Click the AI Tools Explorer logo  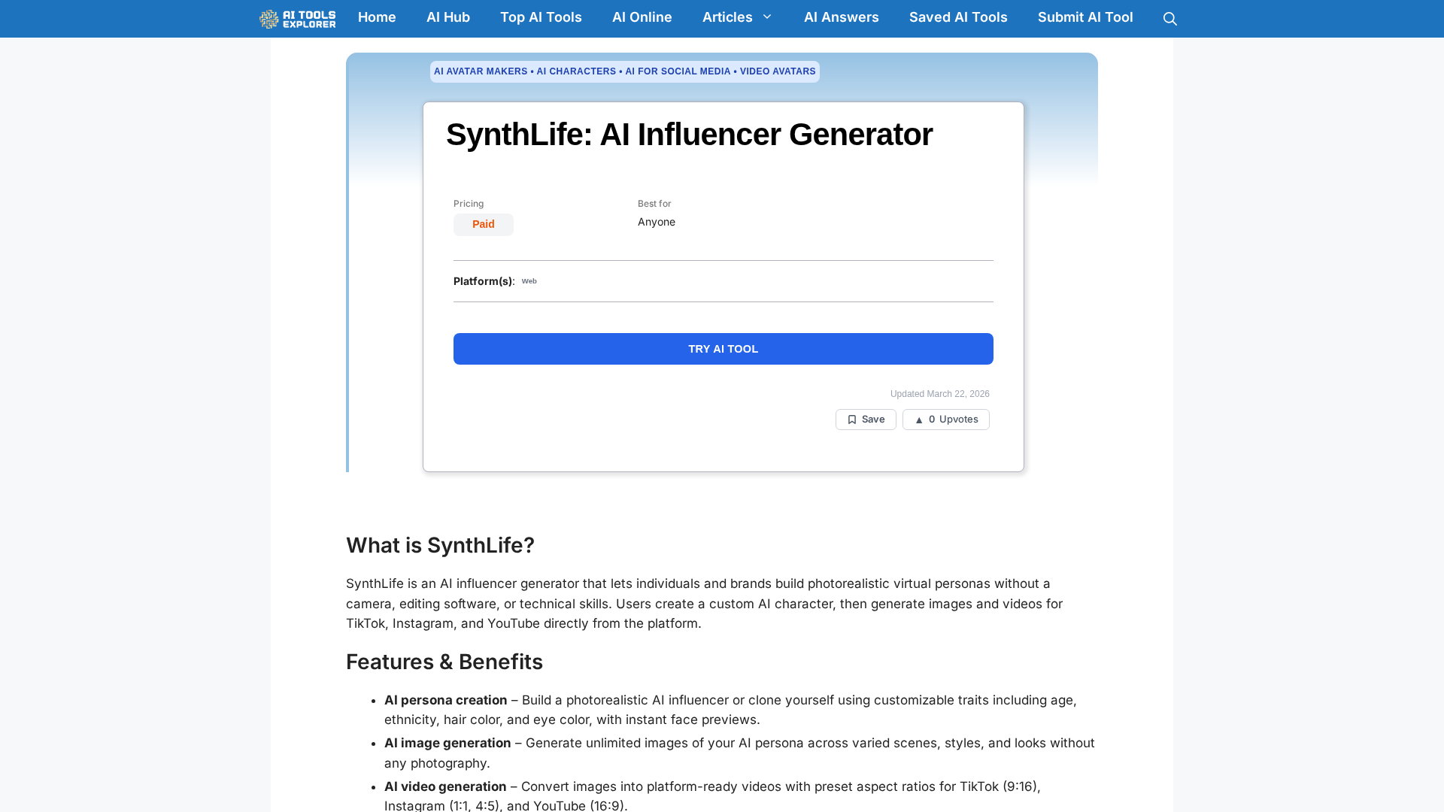click(x=298, y=19)
